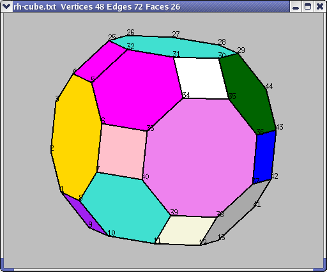Click vertex label 29 at the top right
This screenshot has height=272, width=327.
tap(241, 50)
